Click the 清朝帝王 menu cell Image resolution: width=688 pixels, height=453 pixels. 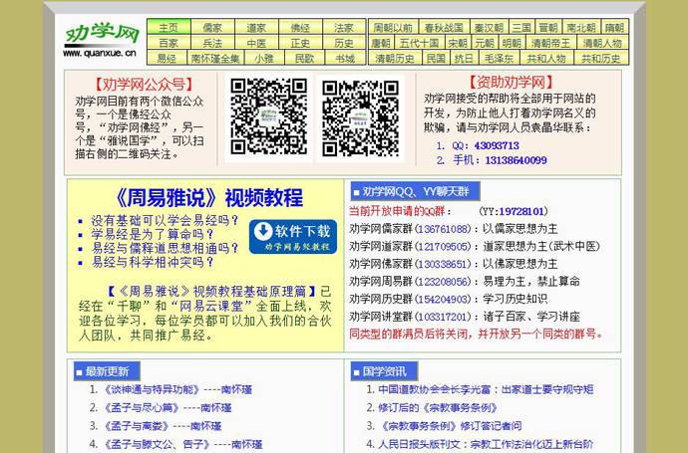pyautogui.click(x=551, y=44)
